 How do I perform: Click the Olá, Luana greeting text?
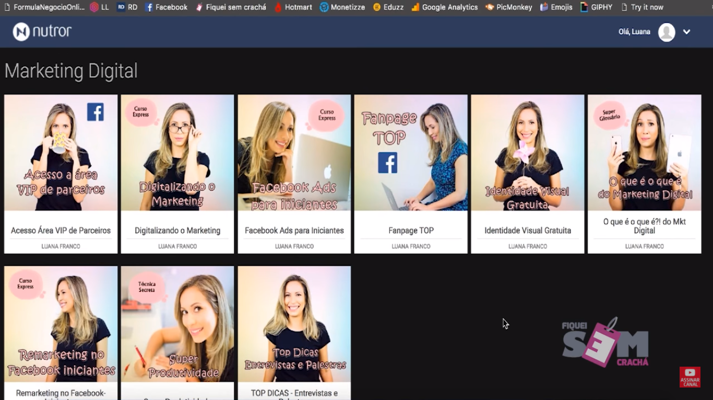click(634, 32)
